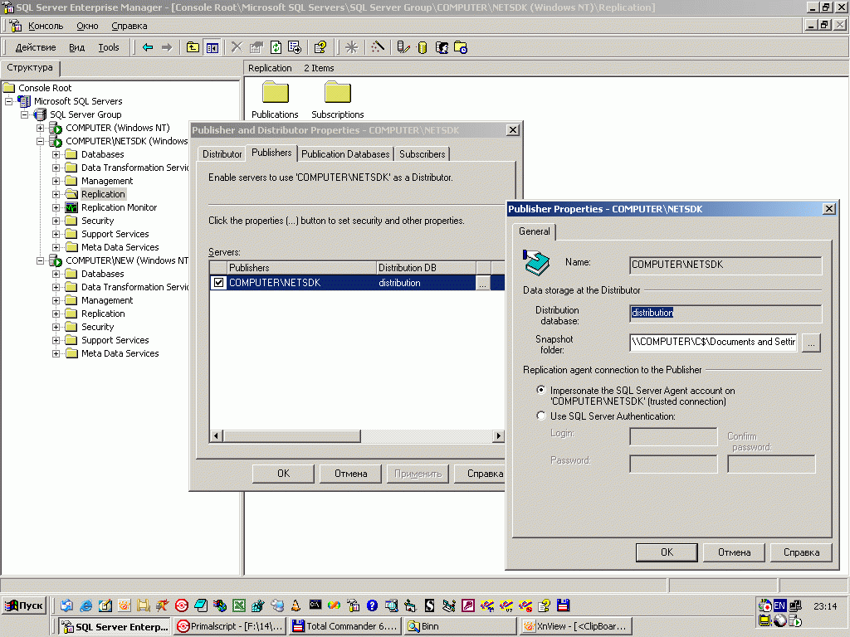The height and width of the screenshot is (637, 850).
Task: Click the Publisher Name field
Action: (725, 265)
